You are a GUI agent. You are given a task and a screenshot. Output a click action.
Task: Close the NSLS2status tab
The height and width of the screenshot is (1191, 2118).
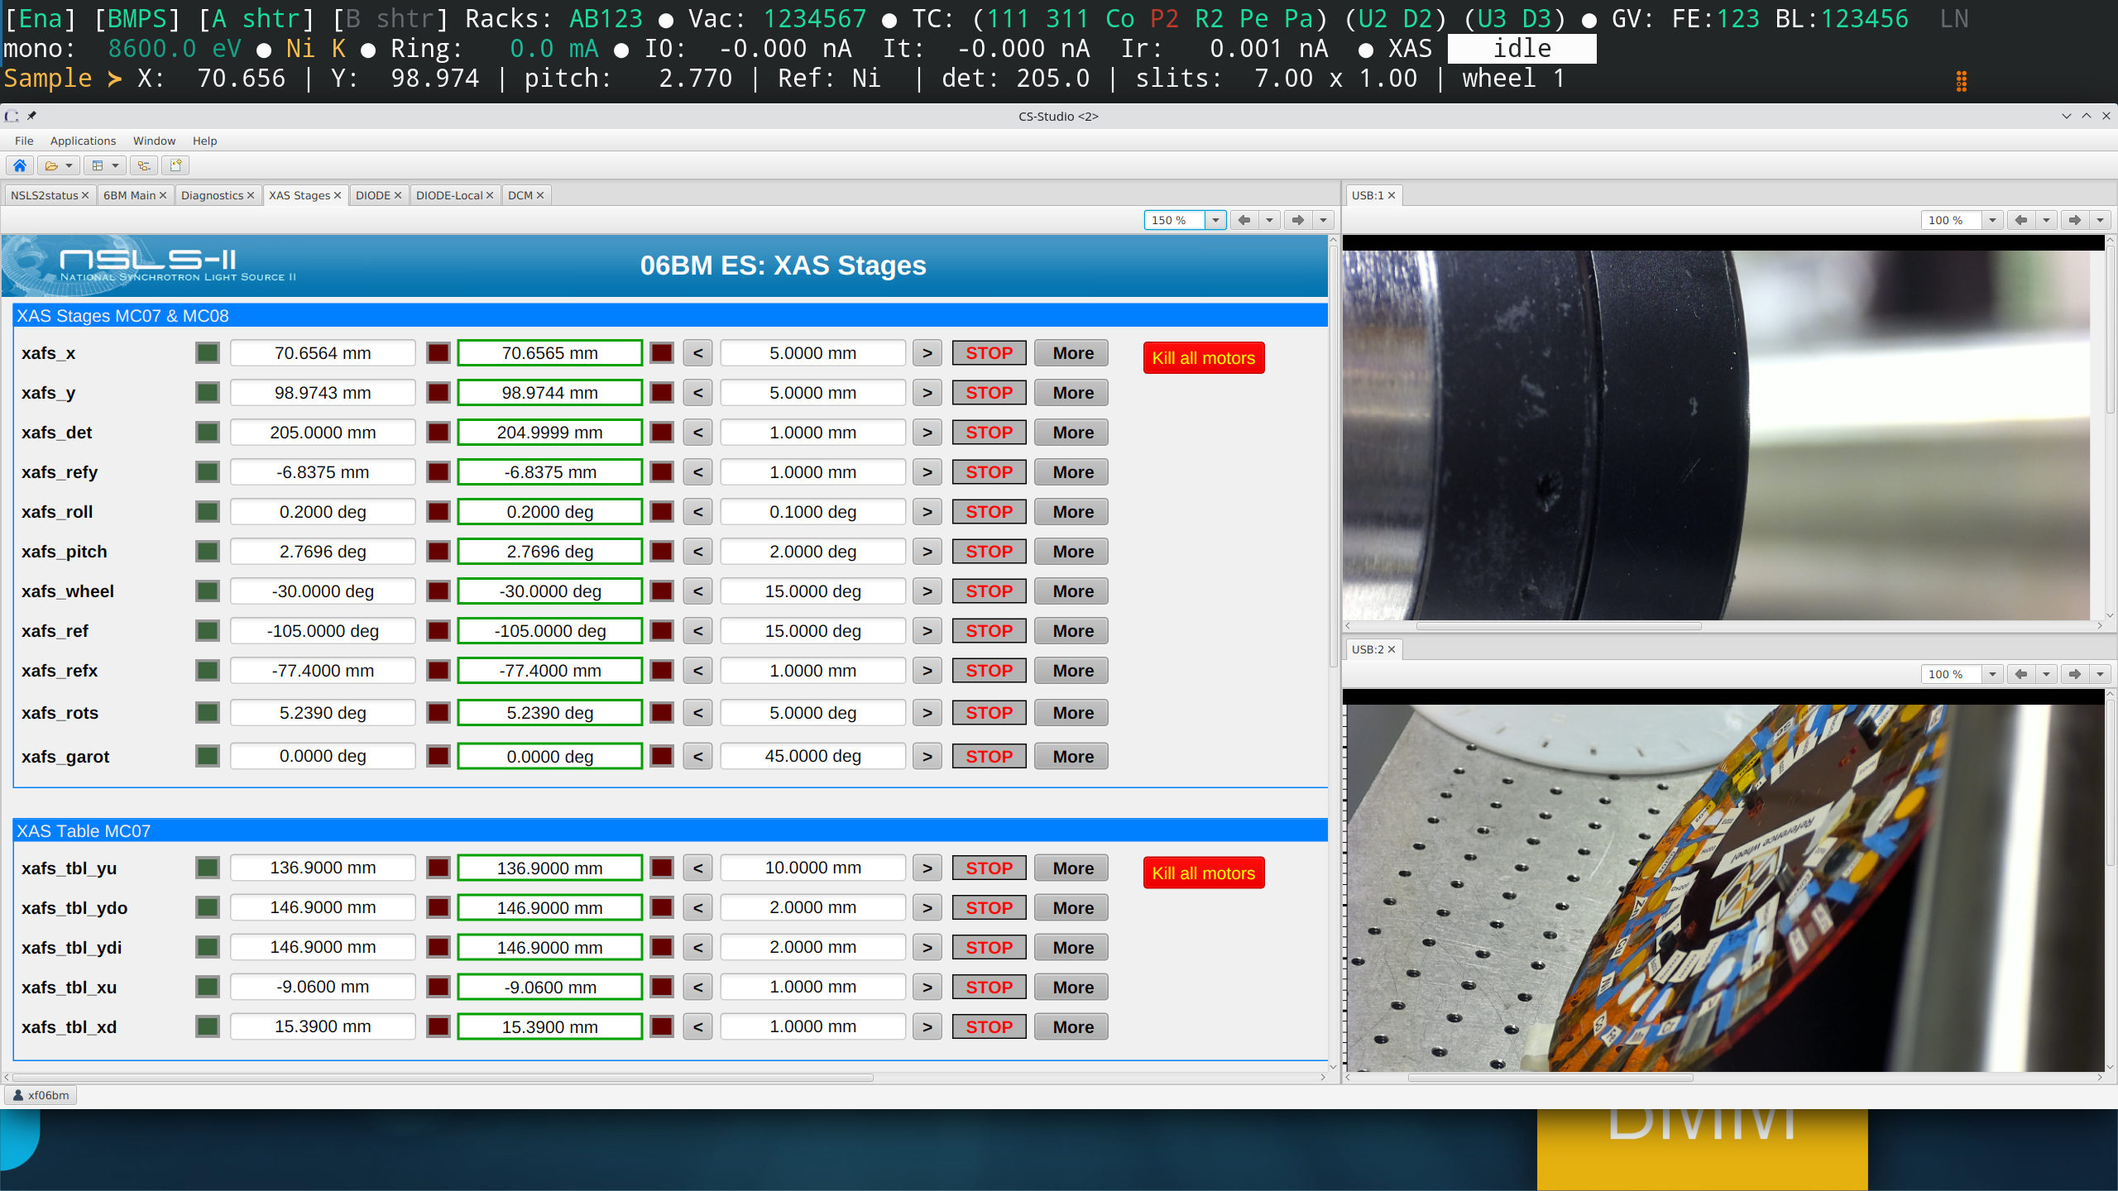pos(85,195)
